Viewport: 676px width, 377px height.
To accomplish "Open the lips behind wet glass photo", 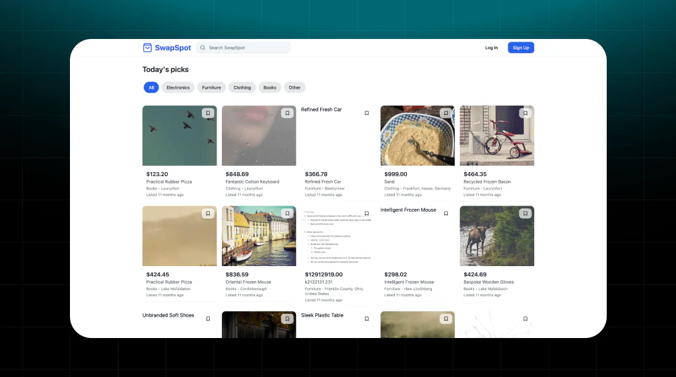I will [259, 135].
